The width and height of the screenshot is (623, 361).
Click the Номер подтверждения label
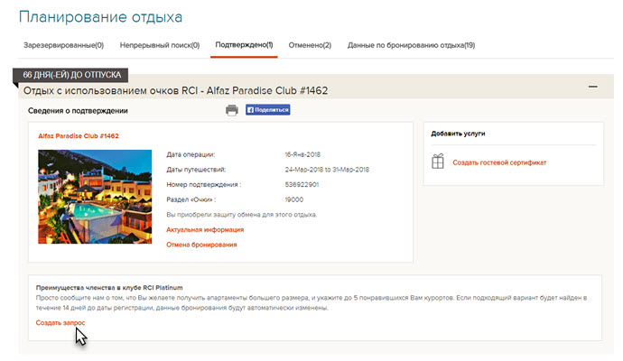[x=204, y=185]
